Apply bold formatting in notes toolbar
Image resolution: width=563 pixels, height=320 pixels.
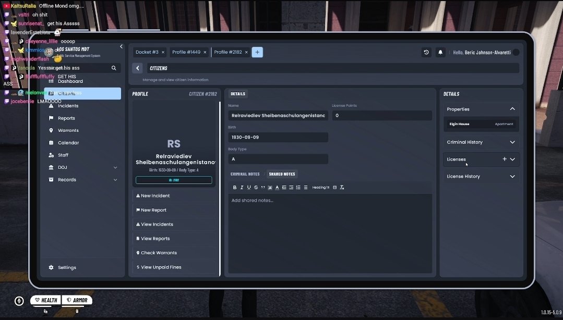pyautogui.click(x=235, y=187)
